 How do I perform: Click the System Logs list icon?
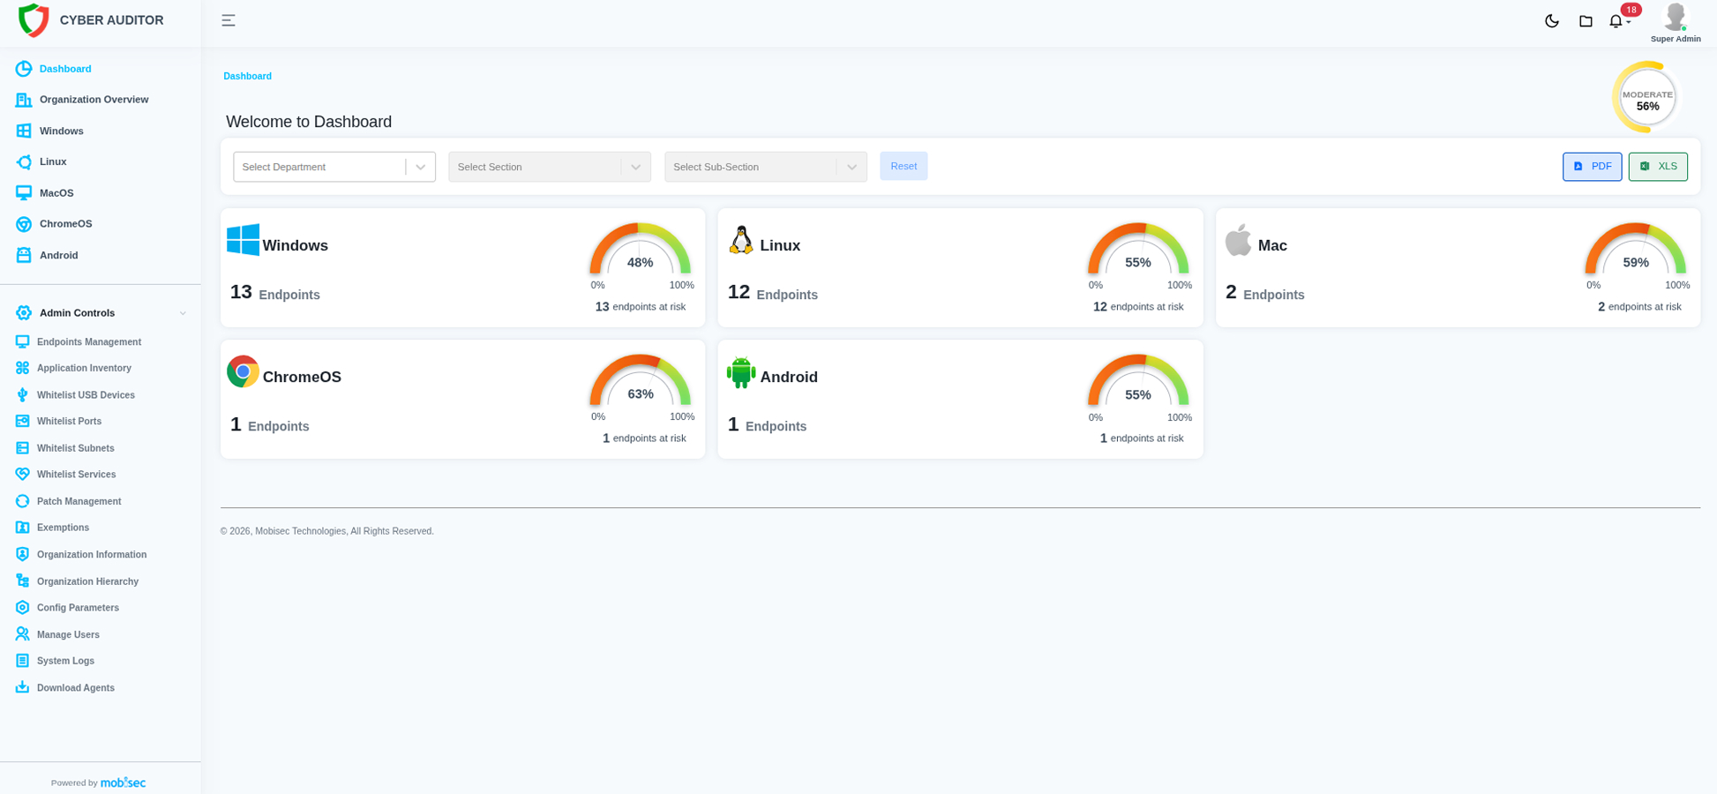click(x=23, y=661)
